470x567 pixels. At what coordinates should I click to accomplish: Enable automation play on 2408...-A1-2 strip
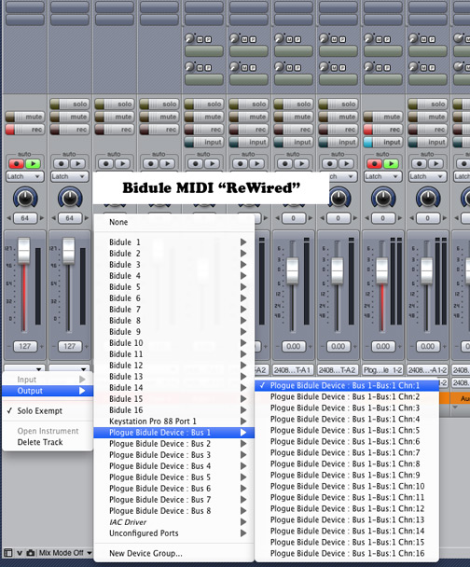click(x=435, y=164)
